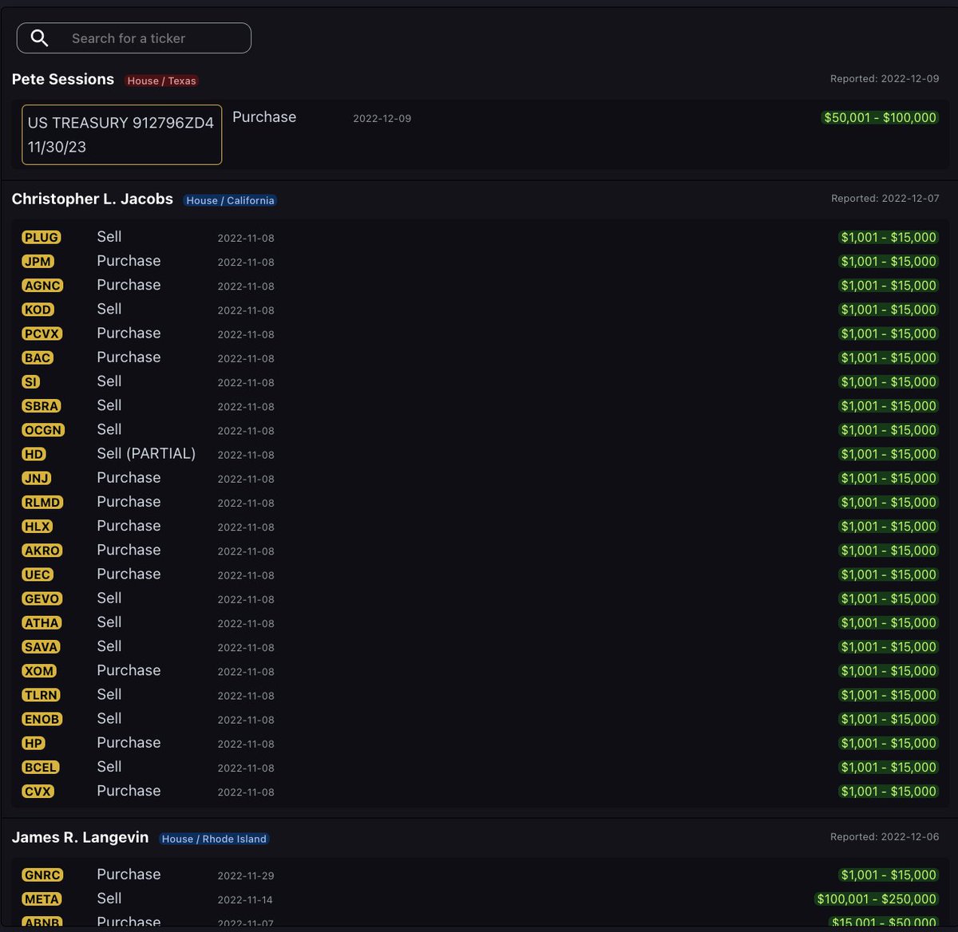This screenshot has height=932, width=958.
Task: Click the BAC ticker badge
Action: click(x=38, y=357)
